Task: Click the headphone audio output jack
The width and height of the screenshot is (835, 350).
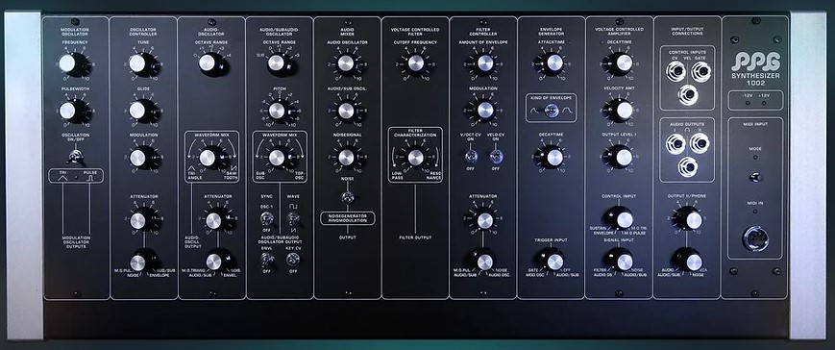Action: coord(687,166)
